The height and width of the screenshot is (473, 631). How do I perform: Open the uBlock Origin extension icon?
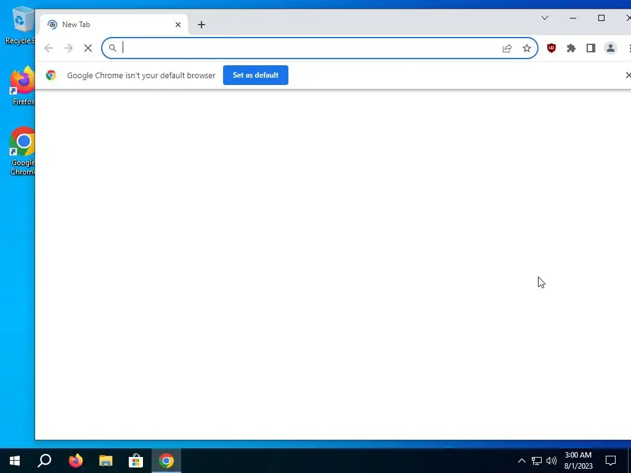[x=552, y=48]
